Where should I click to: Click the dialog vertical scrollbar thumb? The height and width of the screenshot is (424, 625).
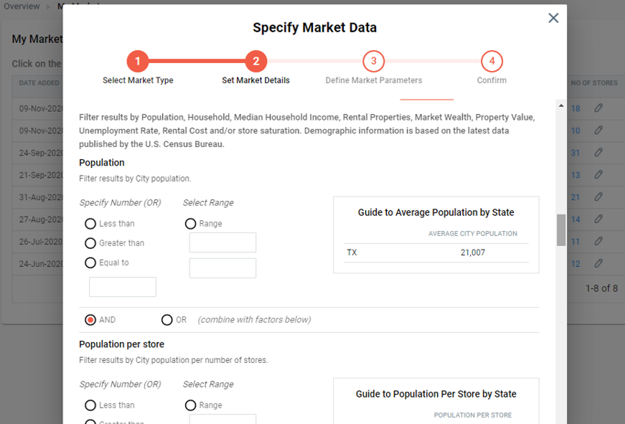tap(561, 230)
